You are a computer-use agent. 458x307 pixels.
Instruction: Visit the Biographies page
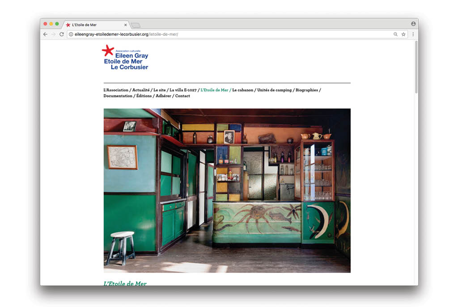[306, 90]
